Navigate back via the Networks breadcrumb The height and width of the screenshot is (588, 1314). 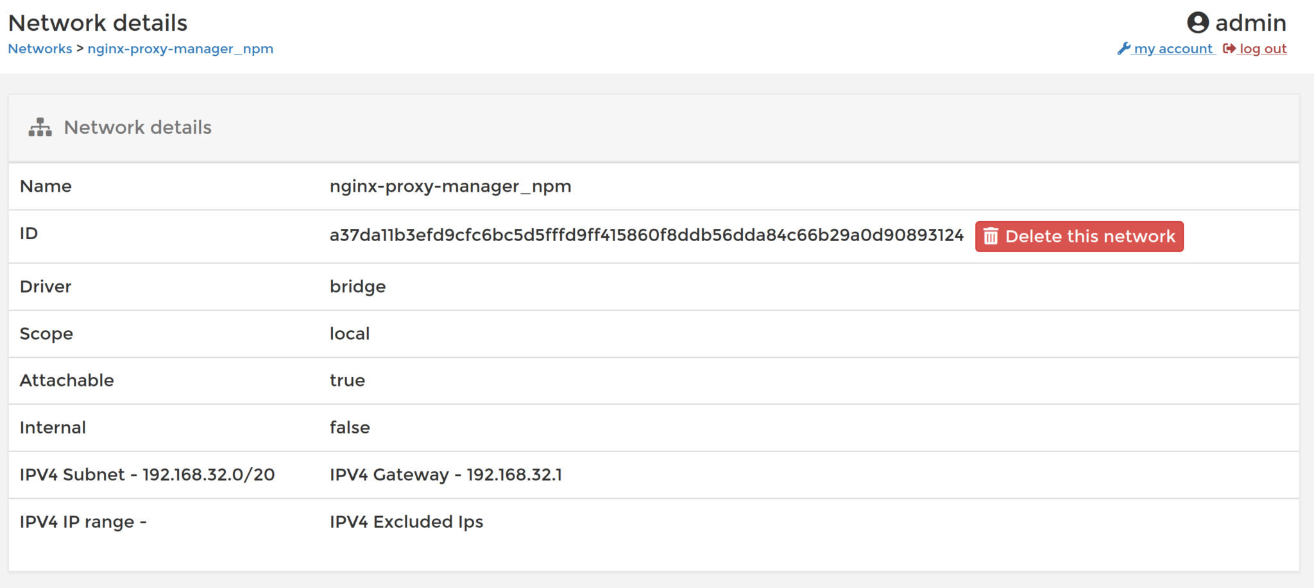(x=39, y=49)
